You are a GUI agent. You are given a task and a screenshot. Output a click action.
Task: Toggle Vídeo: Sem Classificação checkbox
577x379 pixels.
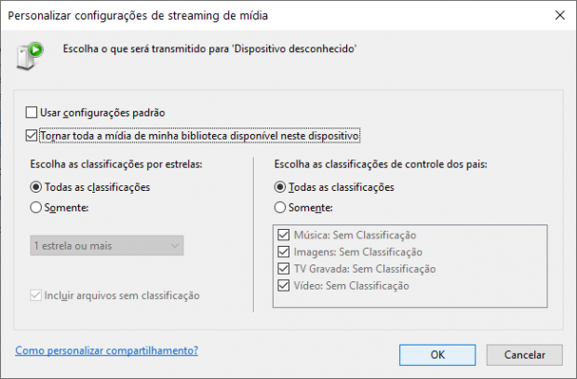click(x=283, y=286)
